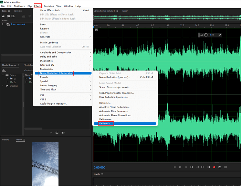Expand the C: drive in tree
The width and height of the screenshot is (241, 186).
point(7,79)
